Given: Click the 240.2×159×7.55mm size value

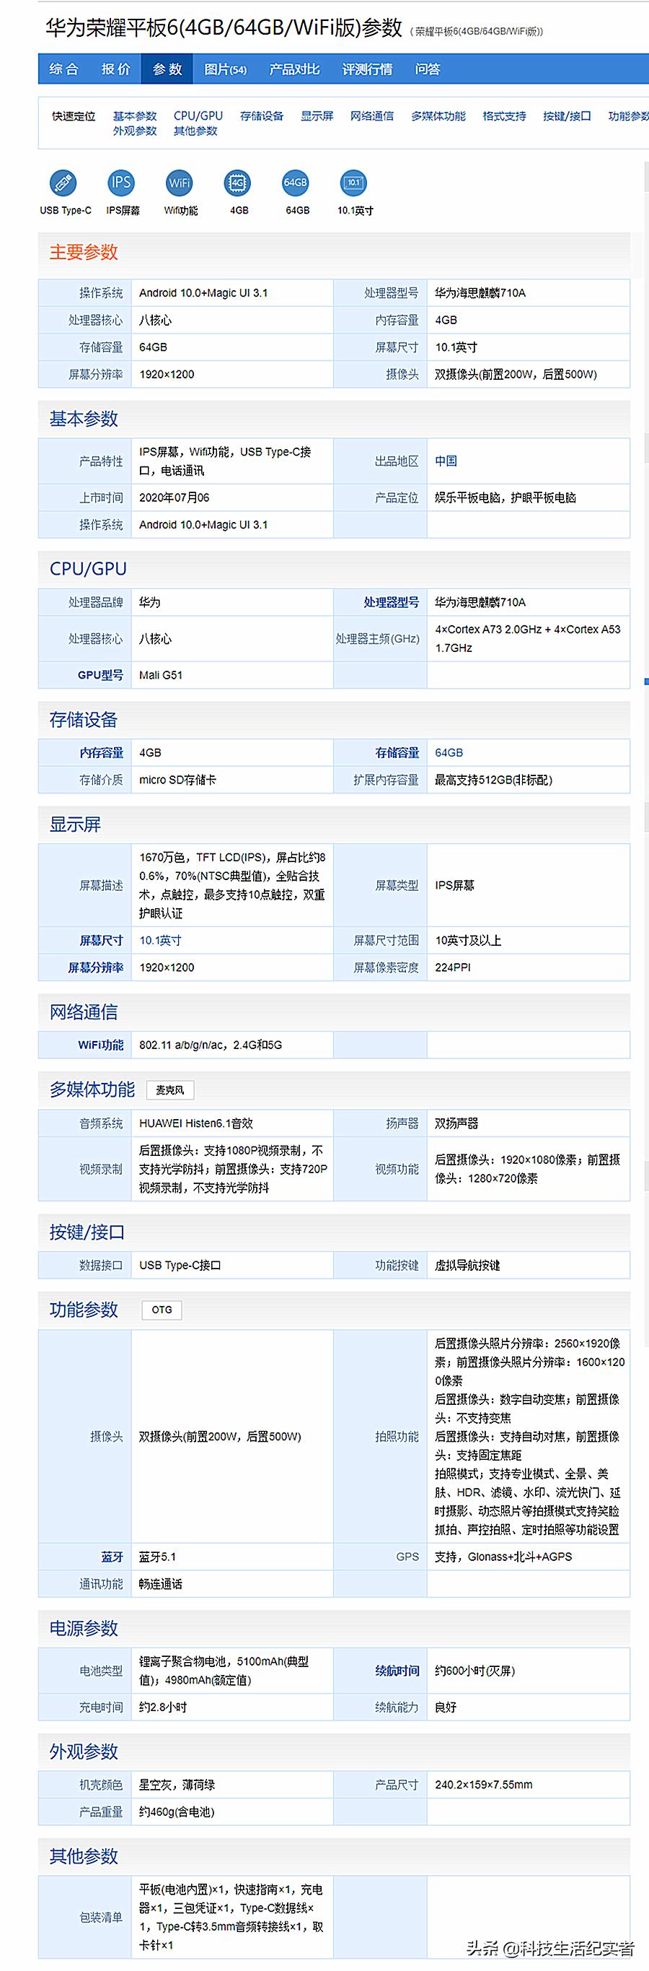Looking at the screenshot, I should coord(484,1785).
